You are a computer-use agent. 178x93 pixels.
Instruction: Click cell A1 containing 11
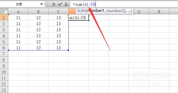(18, 18)
